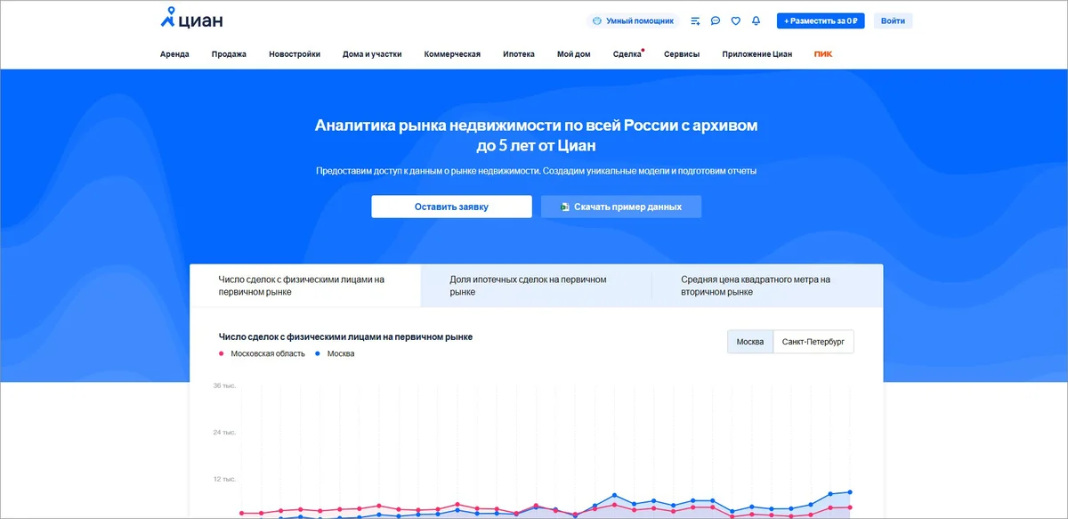The image size is (1068, 519).
Task: Open the comparison list icon
Action: [x=695, y=20]
